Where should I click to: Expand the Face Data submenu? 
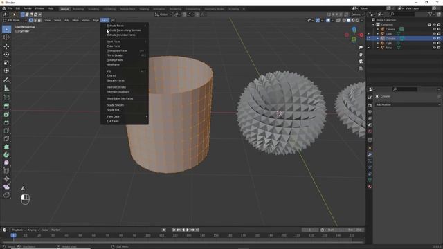(125, 117)
